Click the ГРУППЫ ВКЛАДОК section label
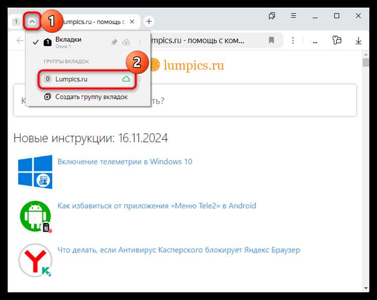The image size is (377, 300). tap(66, 61)
